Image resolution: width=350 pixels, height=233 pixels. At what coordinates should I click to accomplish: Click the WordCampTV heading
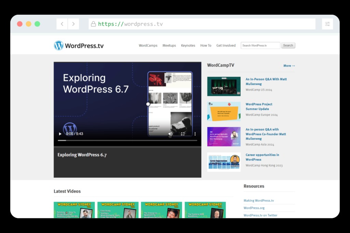(220, 65)
